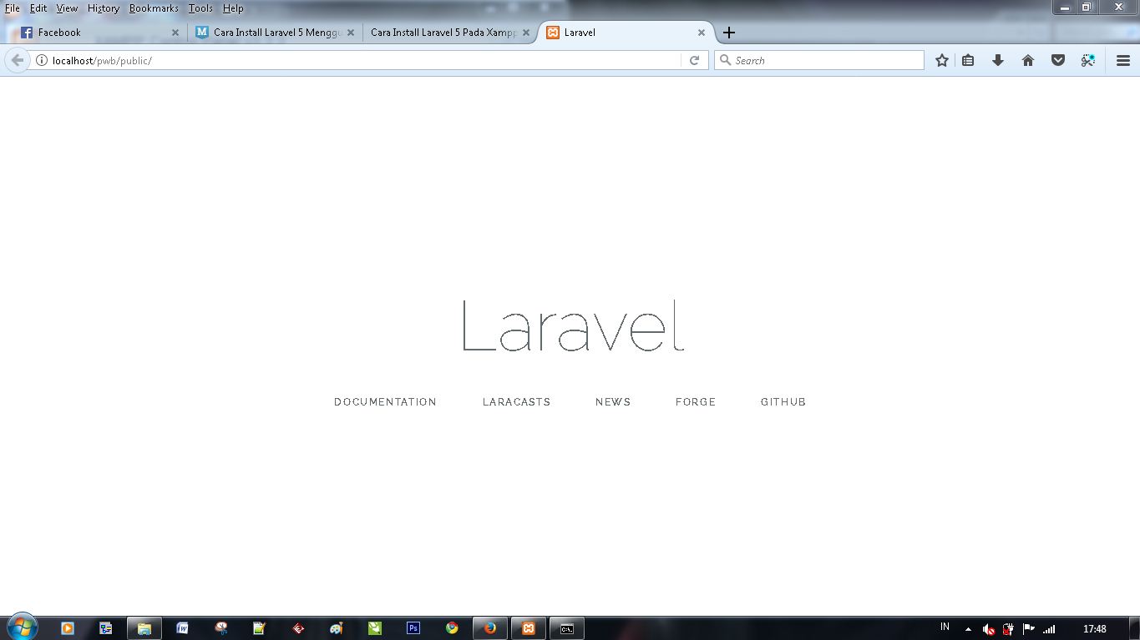The width and height of the screenshot is (1140, 640).
Task: Show hidden system tray icons
Action: click(x=968, y=629)
